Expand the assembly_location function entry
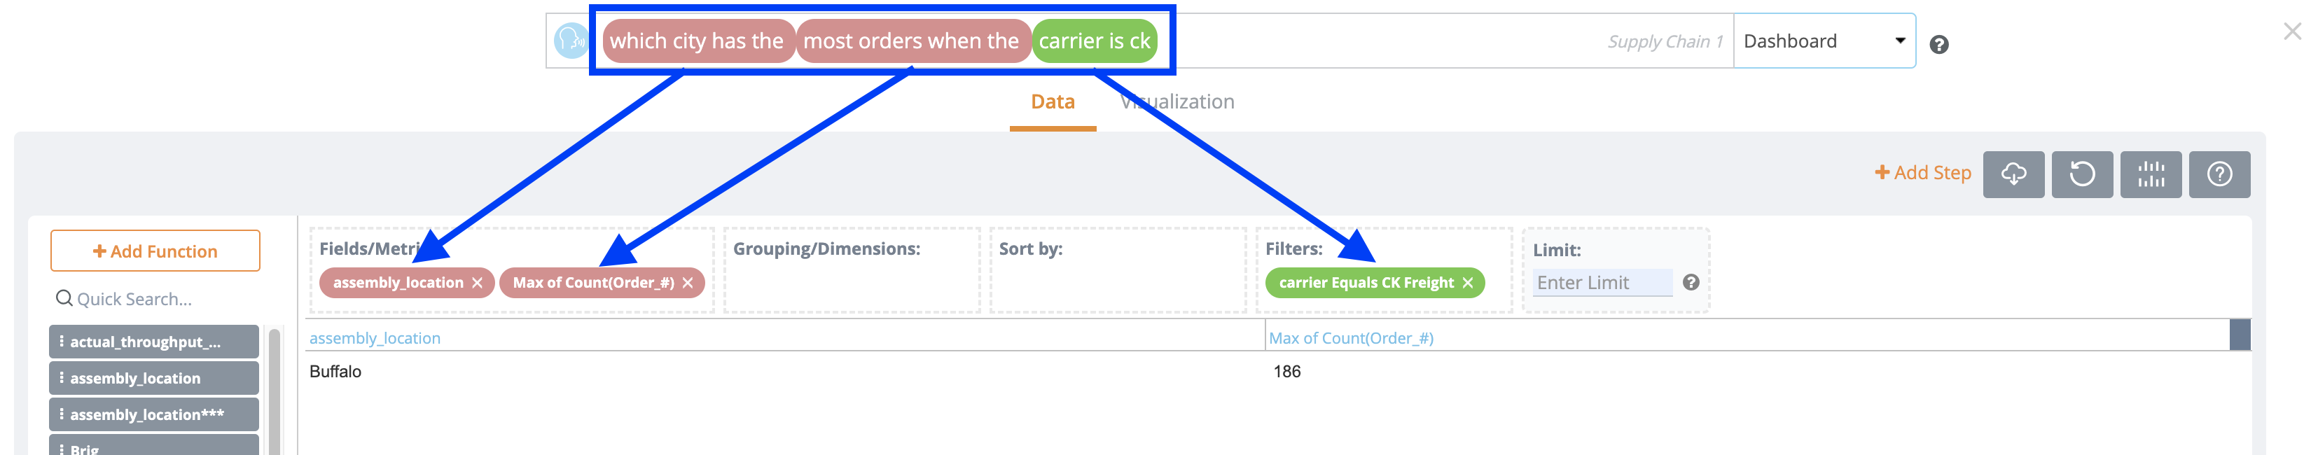The width and height of the screenshot is (2304, 455). coord(61,378)
